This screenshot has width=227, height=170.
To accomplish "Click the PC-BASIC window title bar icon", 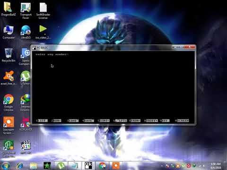I will 34,48.
